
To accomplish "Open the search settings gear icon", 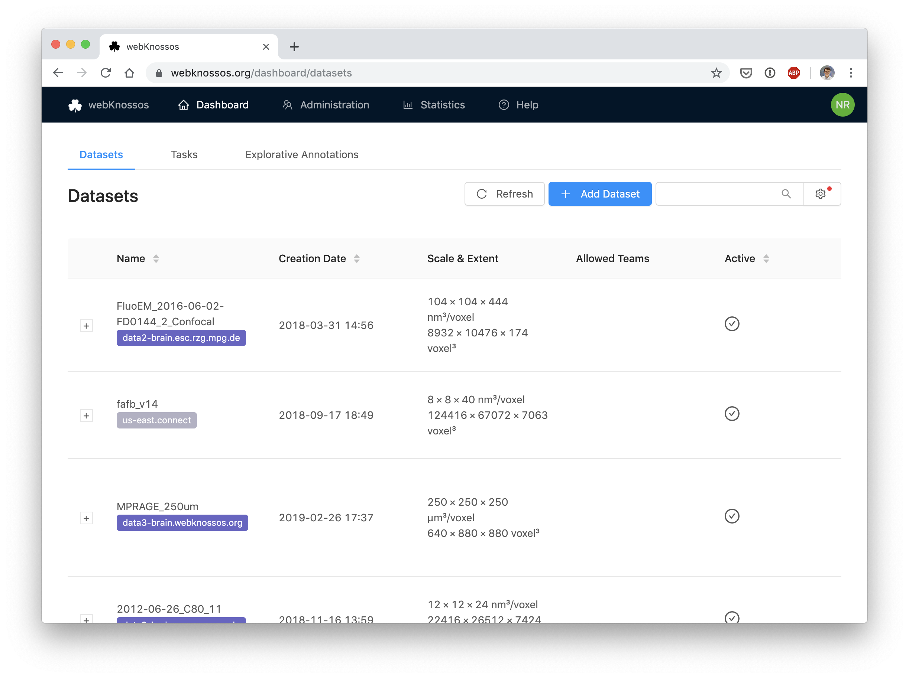I will (821, 194).
